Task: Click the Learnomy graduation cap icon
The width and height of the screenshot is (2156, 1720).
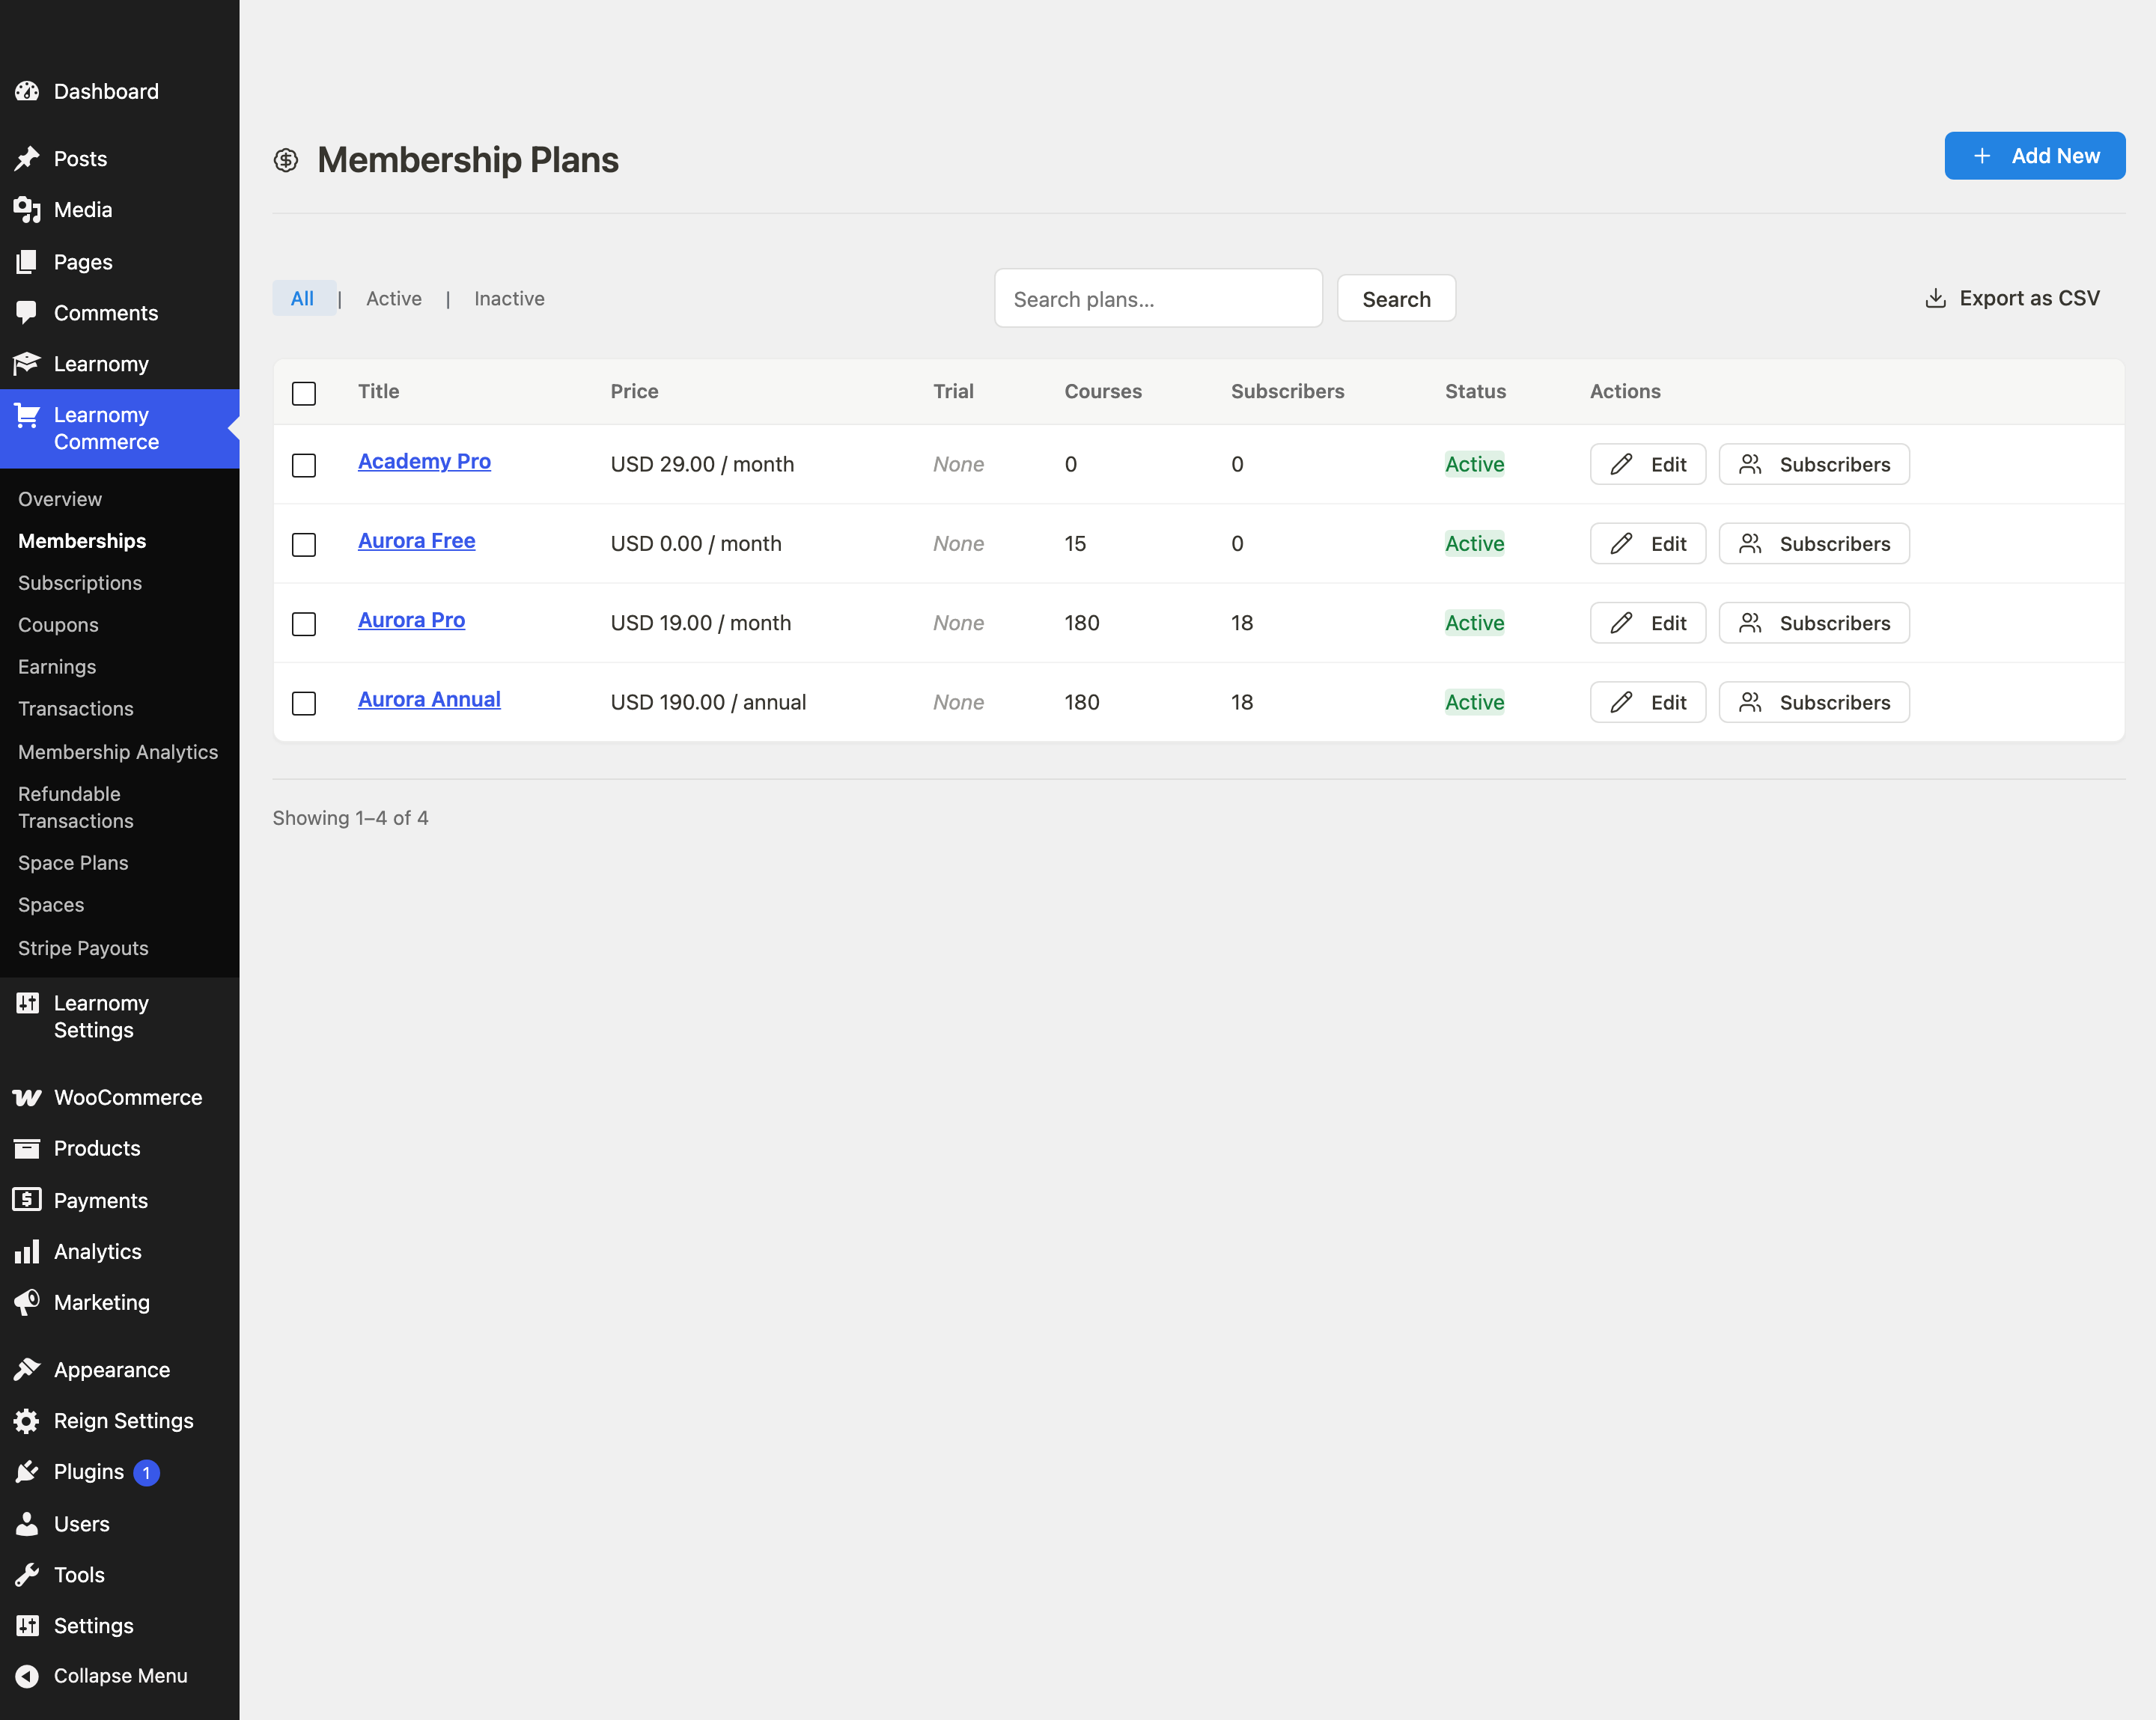Action: point(27,364)
